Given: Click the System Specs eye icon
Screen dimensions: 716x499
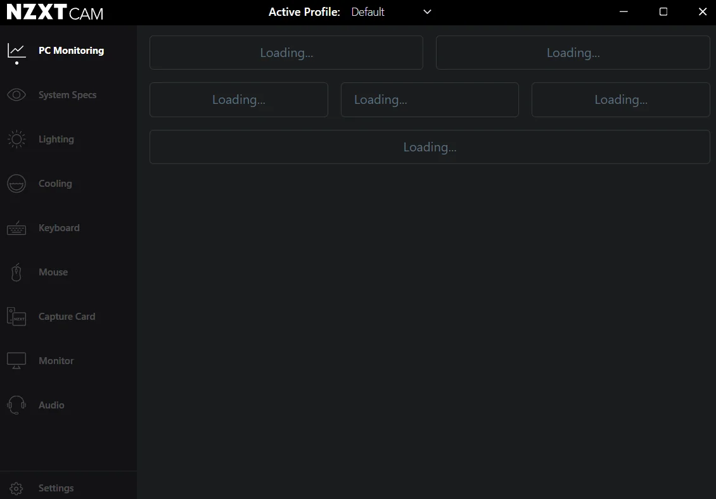Looking at the screenshot, I should (16, 94).
